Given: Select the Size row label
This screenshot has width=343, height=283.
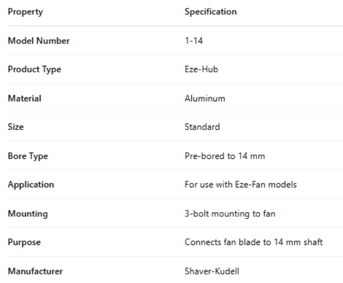Looking at the screenshot, I should [16, 127].
